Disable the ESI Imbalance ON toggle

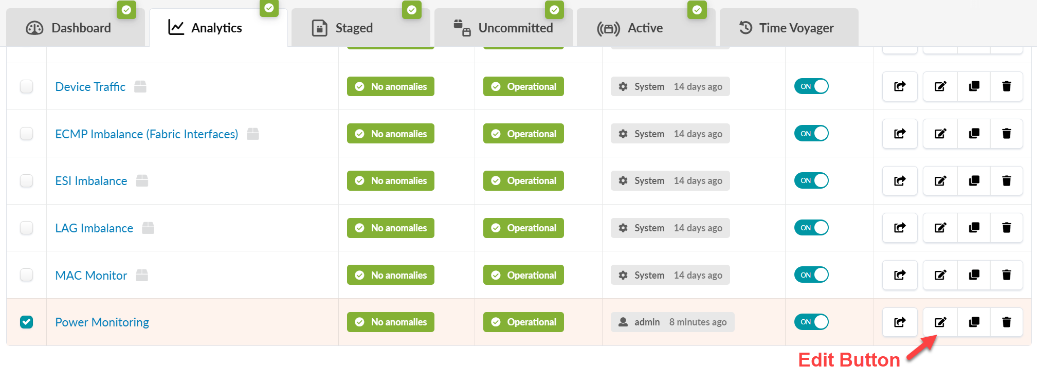click(811, 181)
